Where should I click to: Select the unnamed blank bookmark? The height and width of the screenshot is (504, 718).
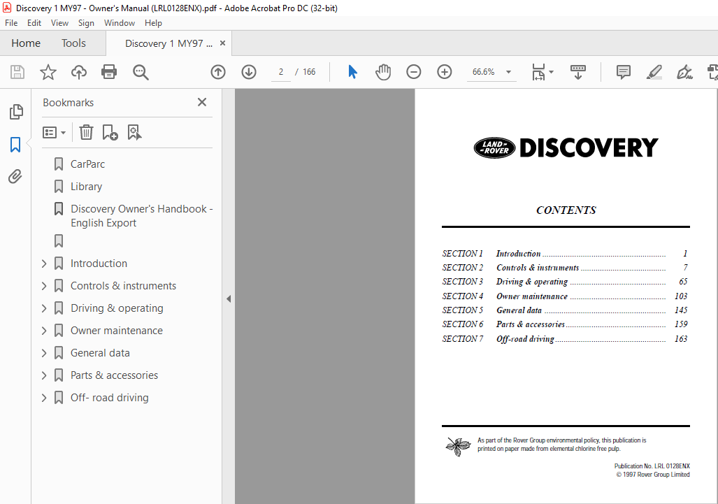coord(59,240)
